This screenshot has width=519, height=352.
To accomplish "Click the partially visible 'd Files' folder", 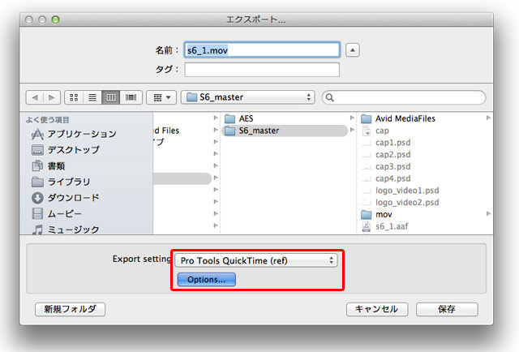I will (167, 131).
